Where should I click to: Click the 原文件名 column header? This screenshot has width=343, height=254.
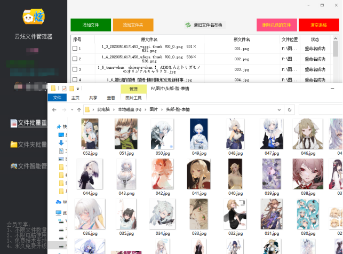[149, 39]
